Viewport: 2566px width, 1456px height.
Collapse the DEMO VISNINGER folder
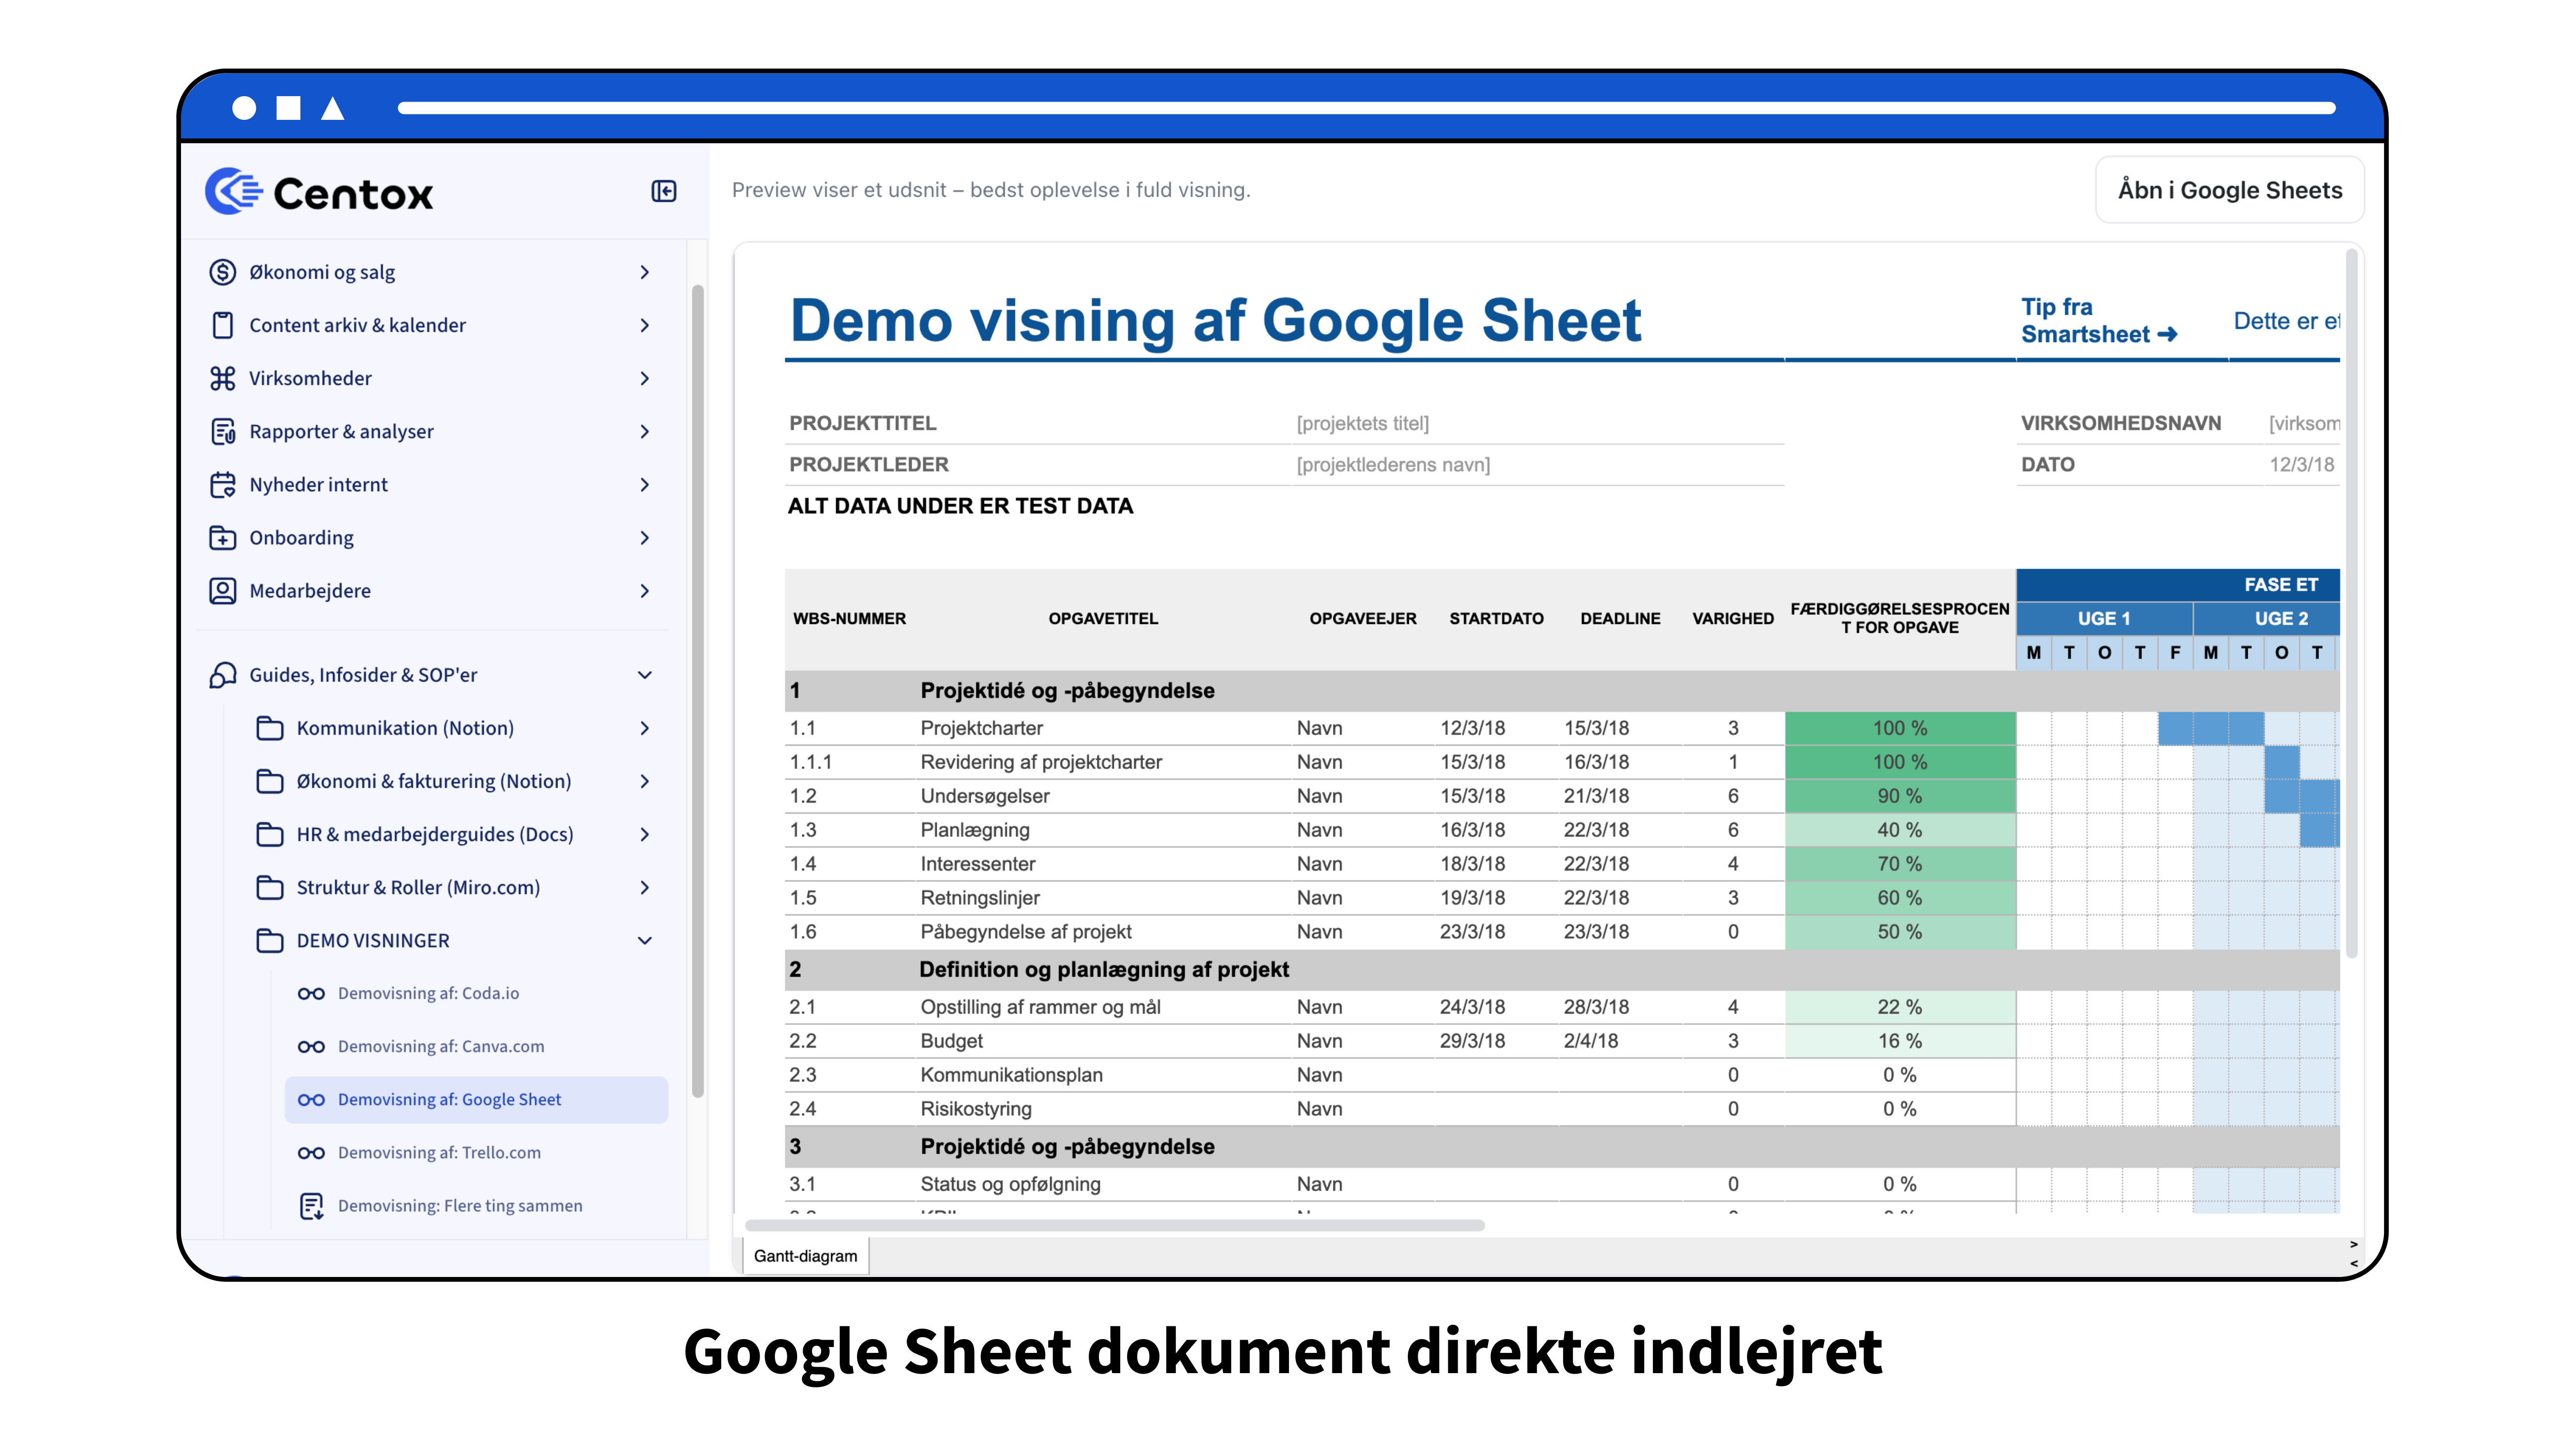tap(645, 940)
